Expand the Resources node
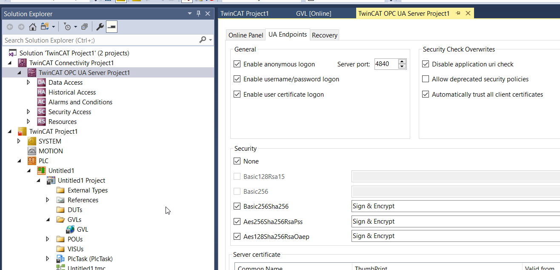 [29, 121]
